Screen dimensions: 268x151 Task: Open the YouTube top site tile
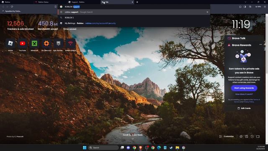(22, 44)
